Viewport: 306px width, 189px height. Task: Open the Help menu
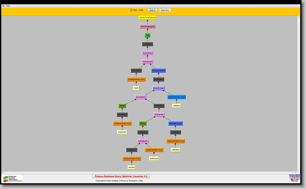pyautogui.click(x=8, y=6)
